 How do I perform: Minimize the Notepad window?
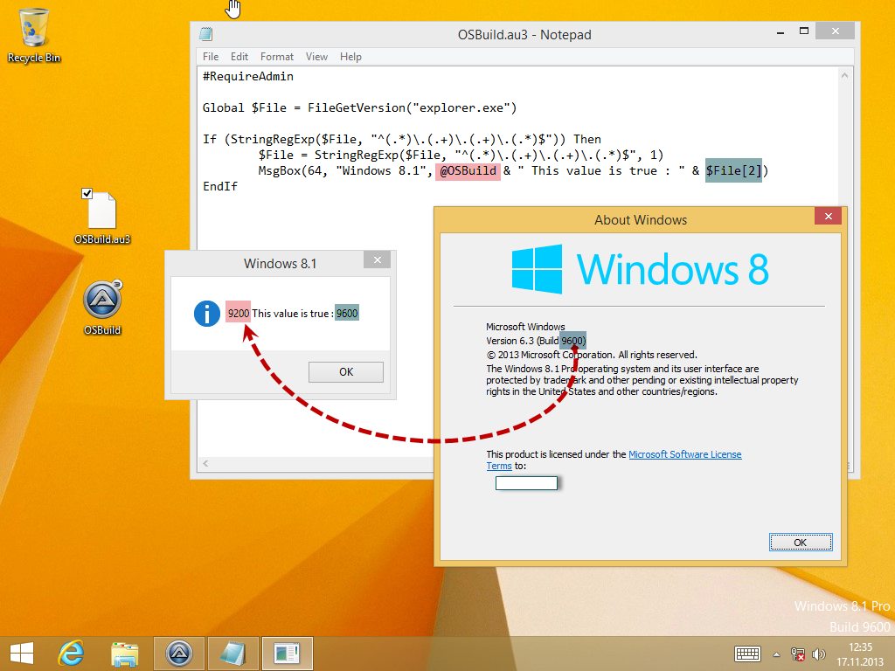(x=781, y=33)
